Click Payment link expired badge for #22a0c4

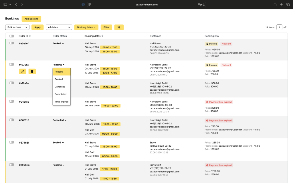click(x=219, y=166)
